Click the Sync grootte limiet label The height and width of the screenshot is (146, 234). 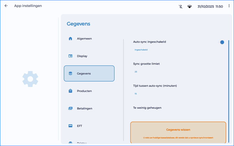tap(146, 64)
